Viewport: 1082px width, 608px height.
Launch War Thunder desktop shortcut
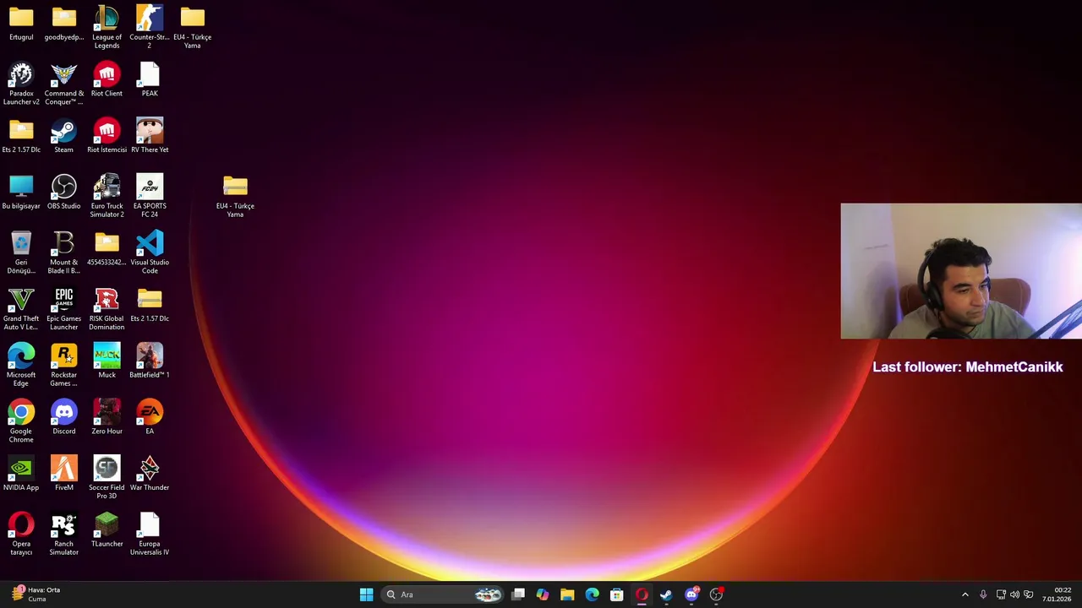coord(150,474)
